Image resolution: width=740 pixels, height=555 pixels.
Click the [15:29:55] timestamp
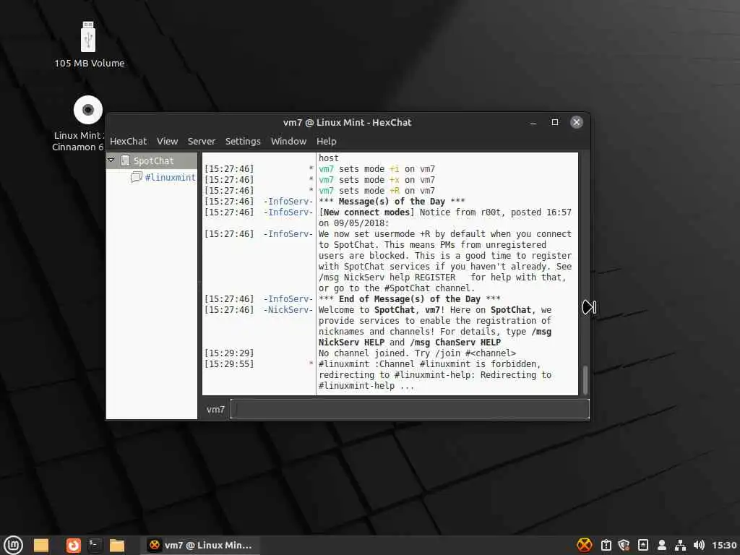click(229, 364)
